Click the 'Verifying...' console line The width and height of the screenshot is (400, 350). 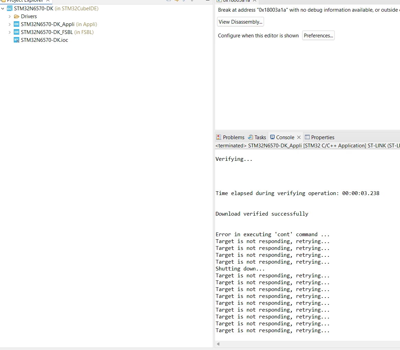(x=234, y=159)
